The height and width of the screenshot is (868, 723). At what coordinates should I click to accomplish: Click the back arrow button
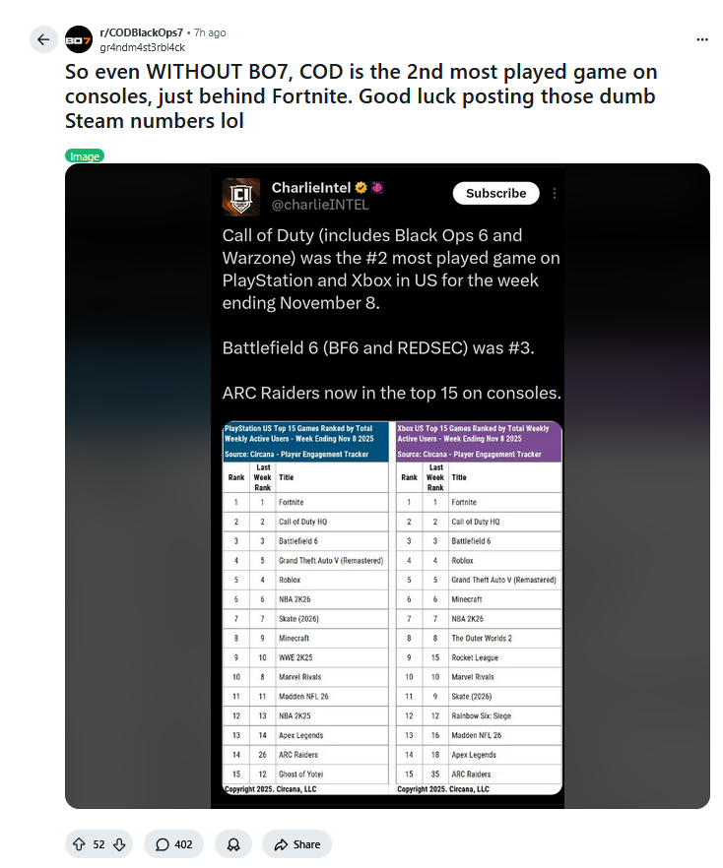pyautogui.click(x=42, y=40)
